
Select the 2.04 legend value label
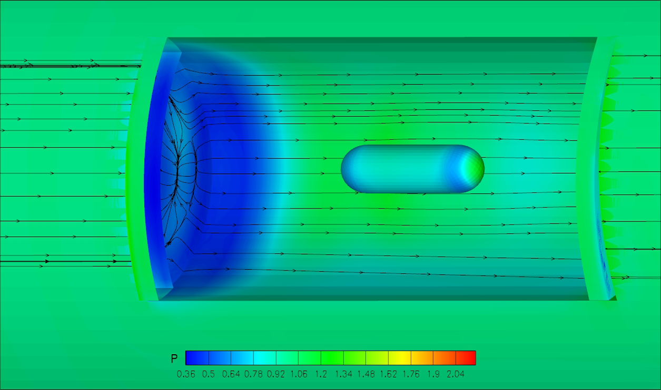[x=456, y=374]
